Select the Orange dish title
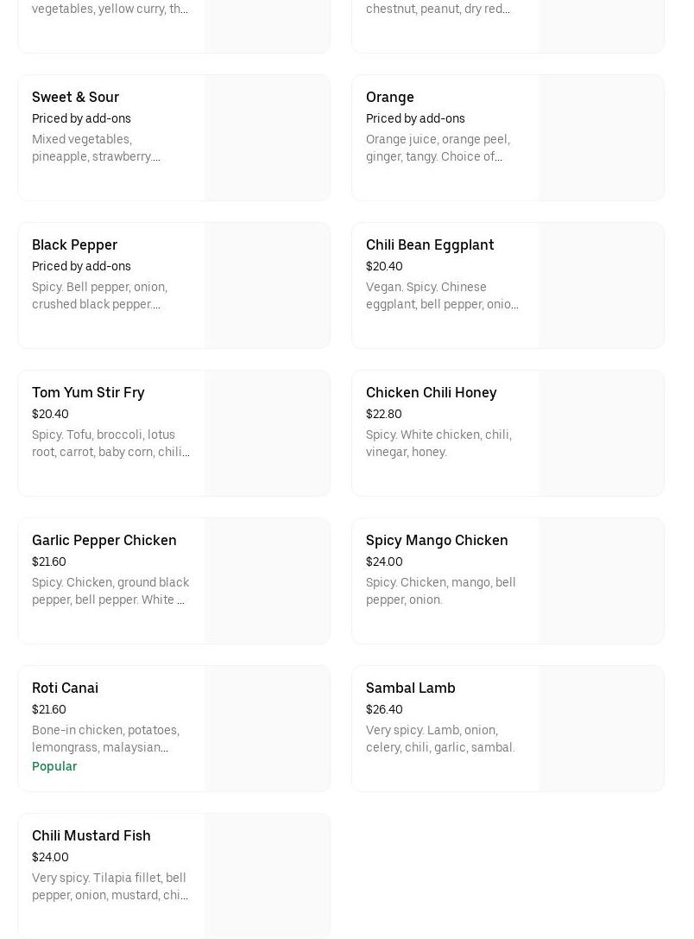 pyautogui.click(x=390, y=97)
